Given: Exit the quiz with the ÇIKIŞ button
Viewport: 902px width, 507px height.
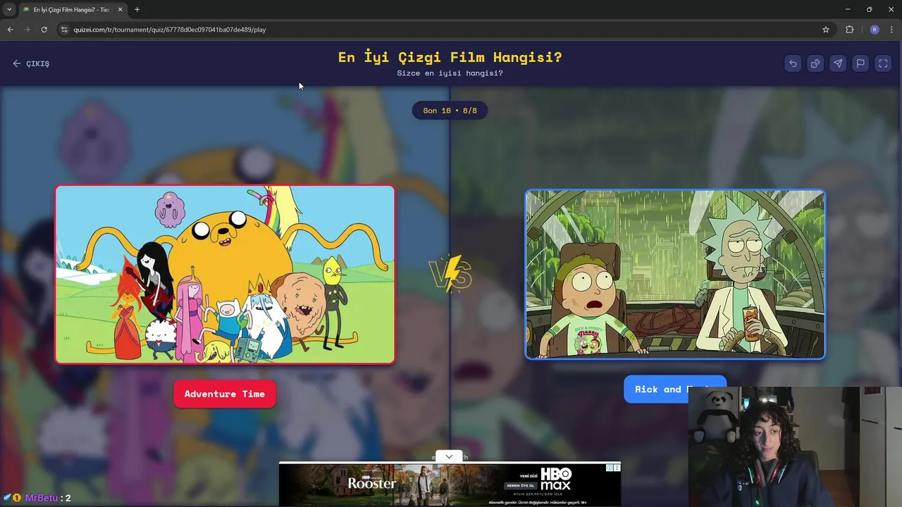Looking at the screenshot, I should pyautogui.click(x=31, y=63).
